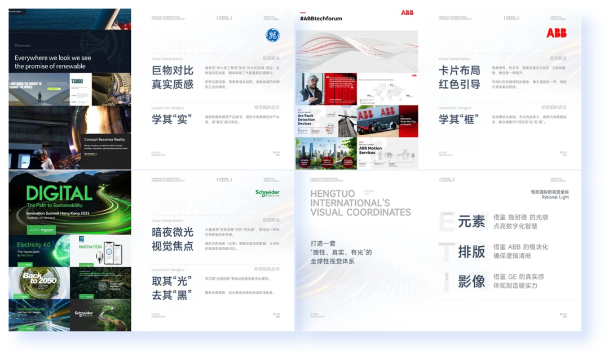Select the heading 学其"框"
Viewport: 609px width, 359px height.
point(458,119)
